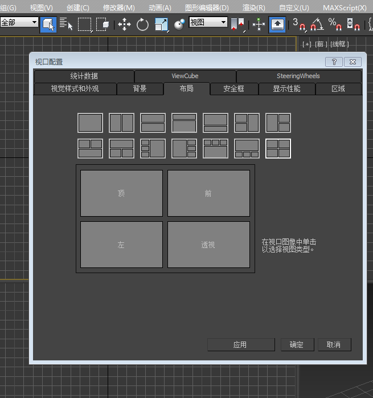Switch to the 安全框 tab
This screenshot has width=373, height=398.
pyautogui.click(x=233, y=89)
